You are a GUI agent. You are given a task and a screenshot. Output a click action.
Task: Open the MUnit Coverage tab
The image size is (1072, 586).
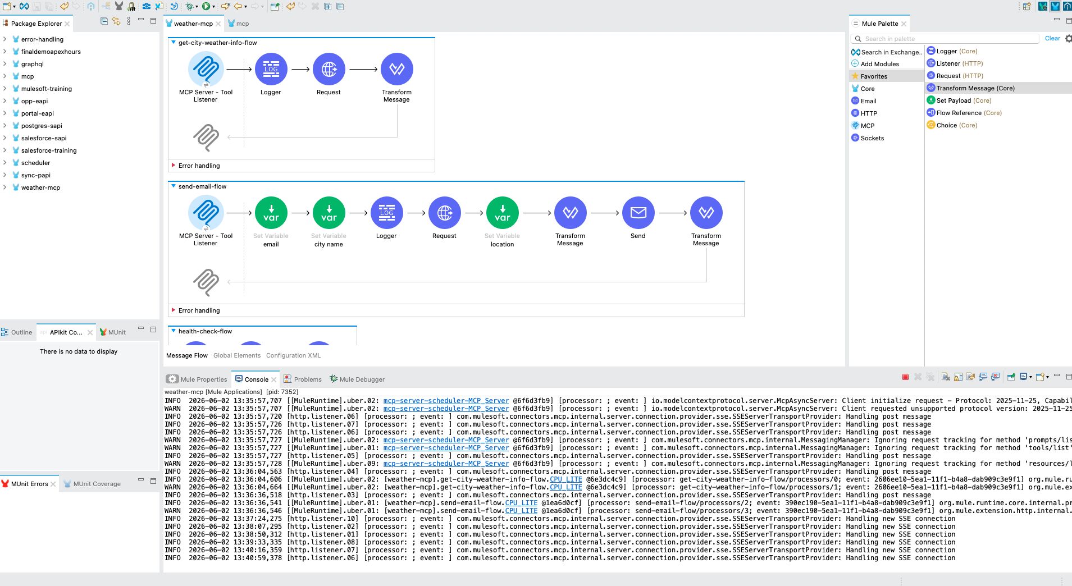(x=92, y=484)
